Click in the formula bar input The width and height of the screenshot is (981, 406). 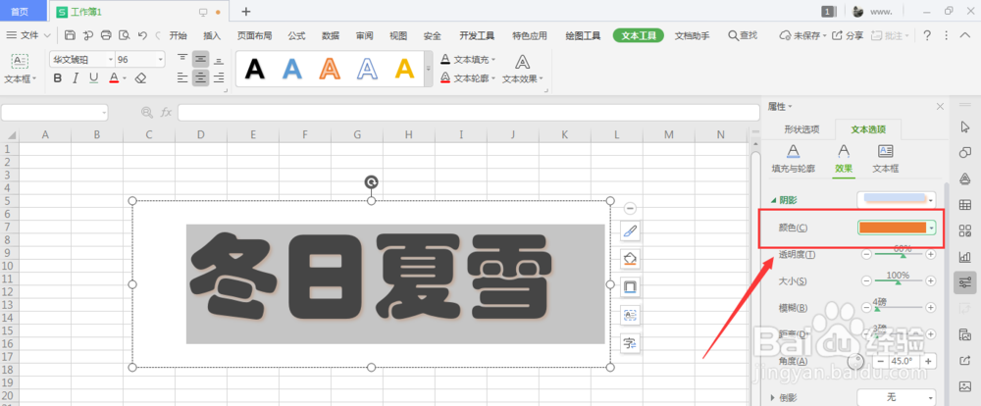tap(469, 113)
